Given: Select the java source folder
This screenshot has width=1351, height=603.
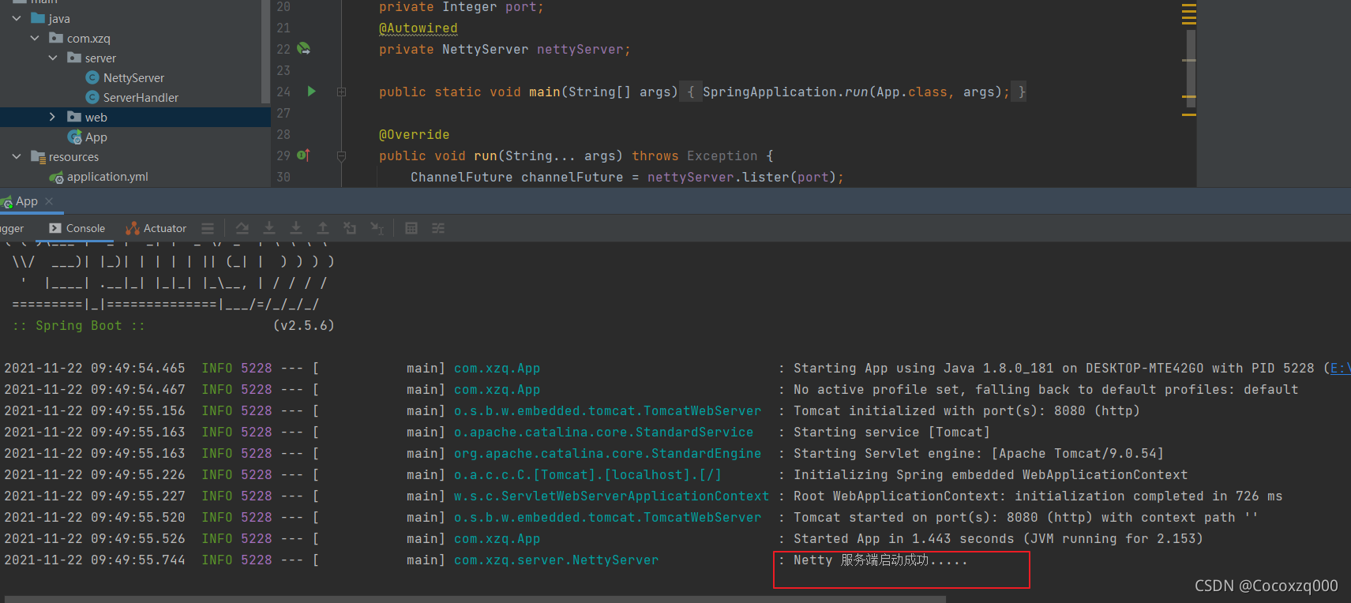Looking at the screenshot, I should coord(58,18).
